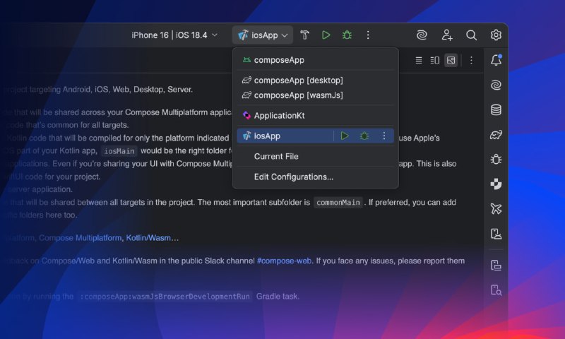Open AI Assistant tool window in right sidebar
The height and width of the screenshot is (339, 565).
click(x=496, y=85)
